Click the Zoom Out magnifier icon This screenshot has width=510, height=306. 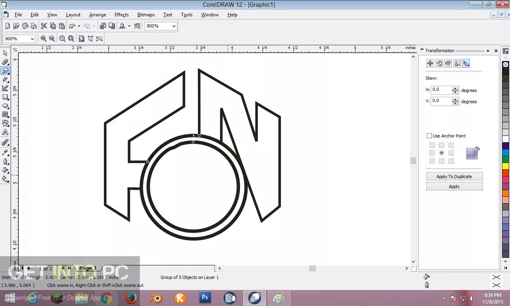pos(52,39)
